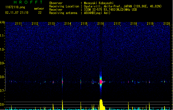Screen dimensions: 173x110
Task: Click the 1.0 kHz axis label
Action: tap(2, 50)
